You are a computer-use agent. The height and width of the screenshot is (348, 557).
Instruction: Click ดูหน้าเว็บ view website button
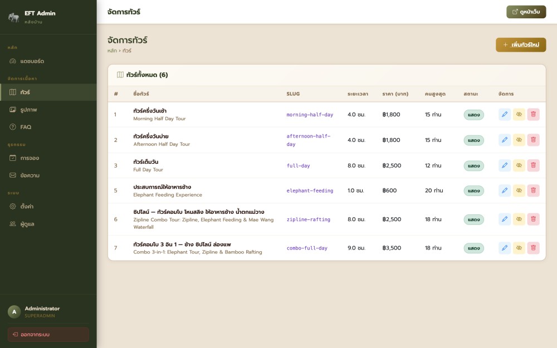[526, 12]
